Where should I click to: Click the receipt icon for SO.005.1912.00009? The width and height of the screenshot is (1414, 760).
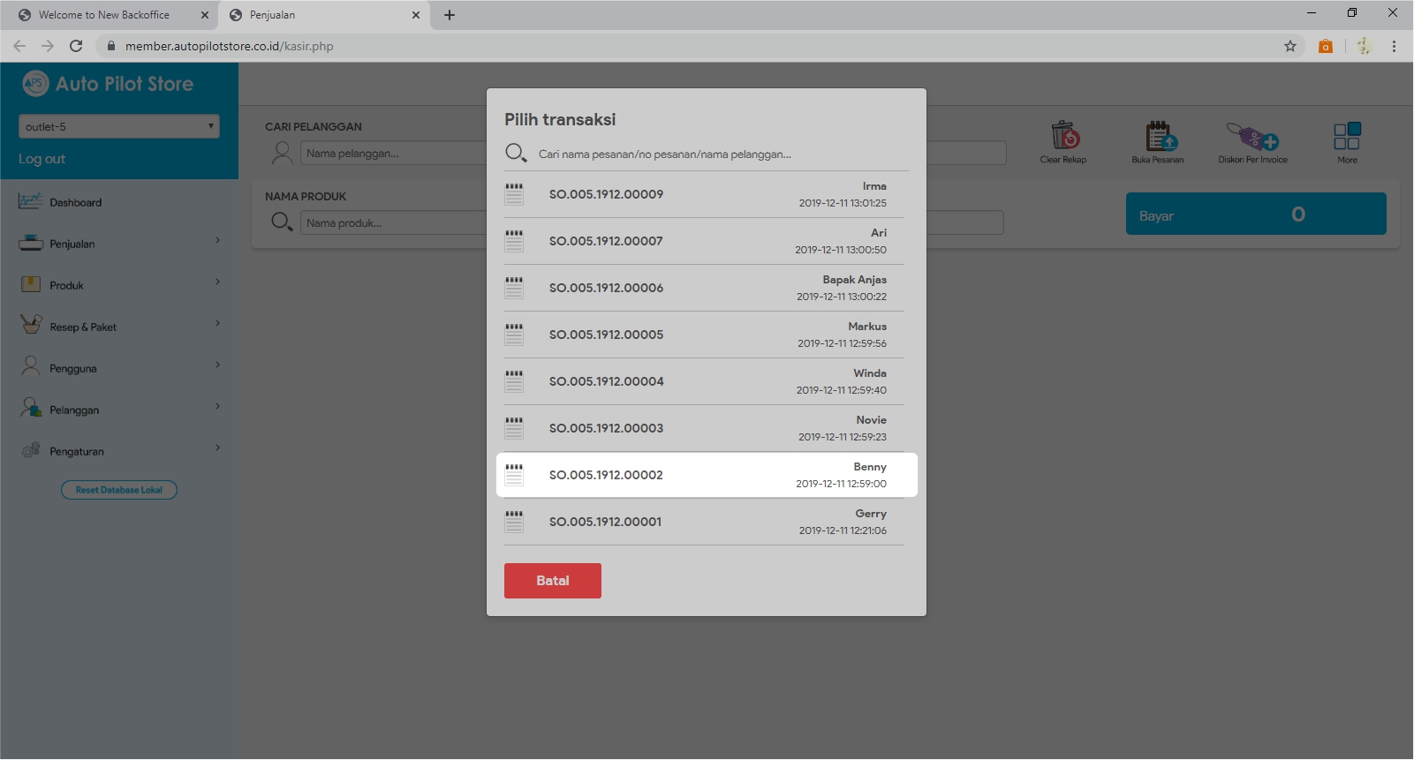click(x=514, y=194)
